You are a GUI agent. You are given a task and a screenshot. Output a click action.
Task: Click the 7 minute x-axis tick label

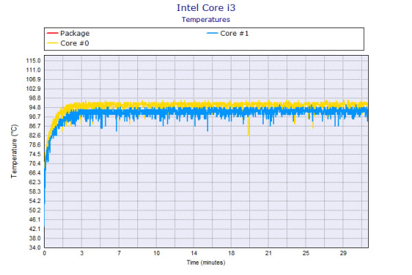119,253
